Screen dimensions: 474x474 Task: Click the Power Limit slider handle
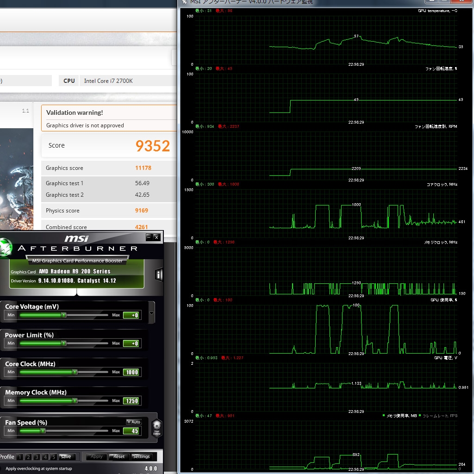click(64, 343)
